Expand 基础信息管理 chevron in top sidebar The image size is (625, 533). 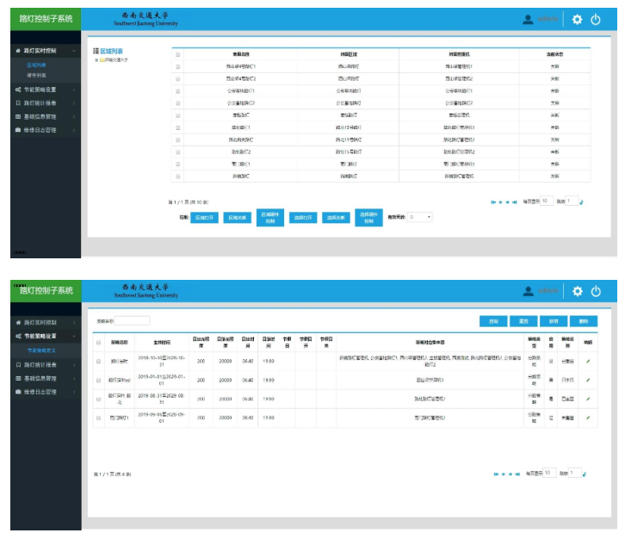[74, 117]
